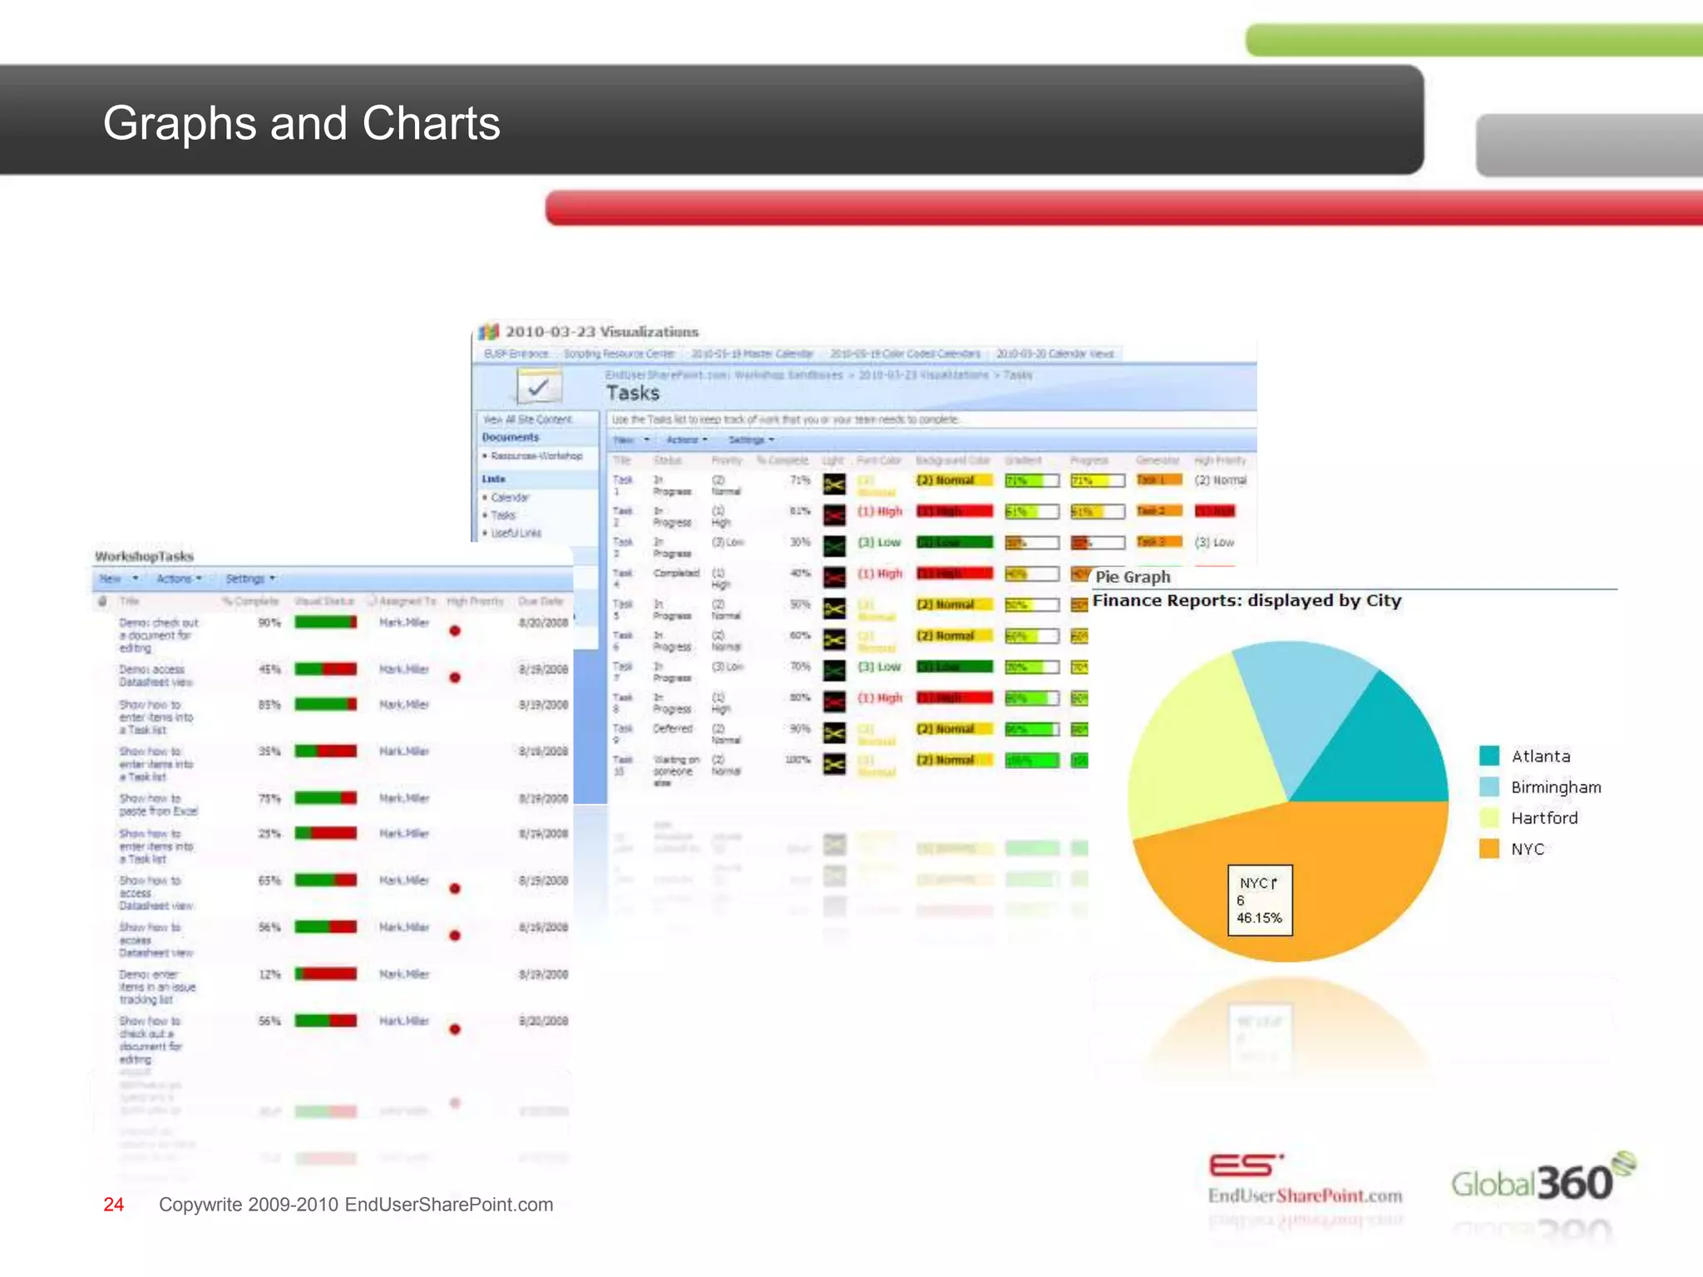
Task: Click the 'Mark.Miller' name on the 90% row
Action: pyautogui.click(x=404, y=623)
